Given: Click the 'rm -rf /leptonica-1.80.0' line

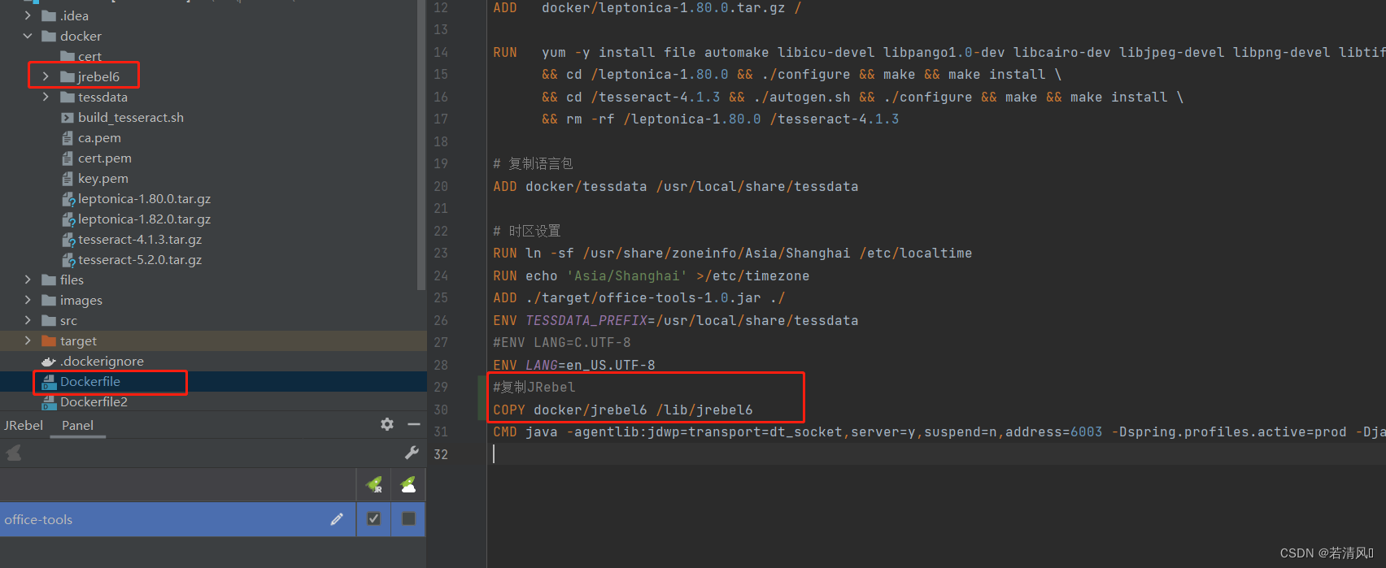Looking at the screenshot, I should point(721,119).
